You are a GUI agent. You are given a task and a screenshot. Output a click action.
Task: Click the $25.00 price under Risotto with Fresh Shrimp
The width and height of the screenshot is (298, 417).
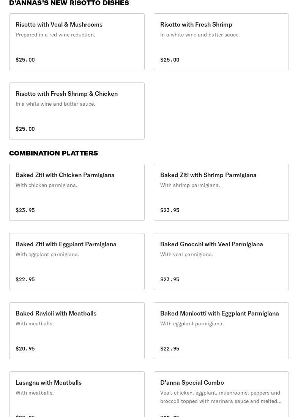coord(170,60)
